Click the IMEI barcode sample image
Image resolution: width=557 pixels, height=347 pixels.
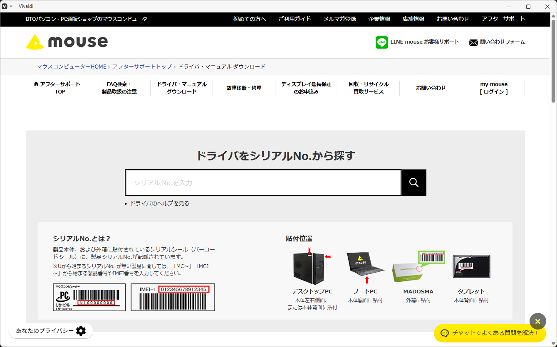(173, 297)
